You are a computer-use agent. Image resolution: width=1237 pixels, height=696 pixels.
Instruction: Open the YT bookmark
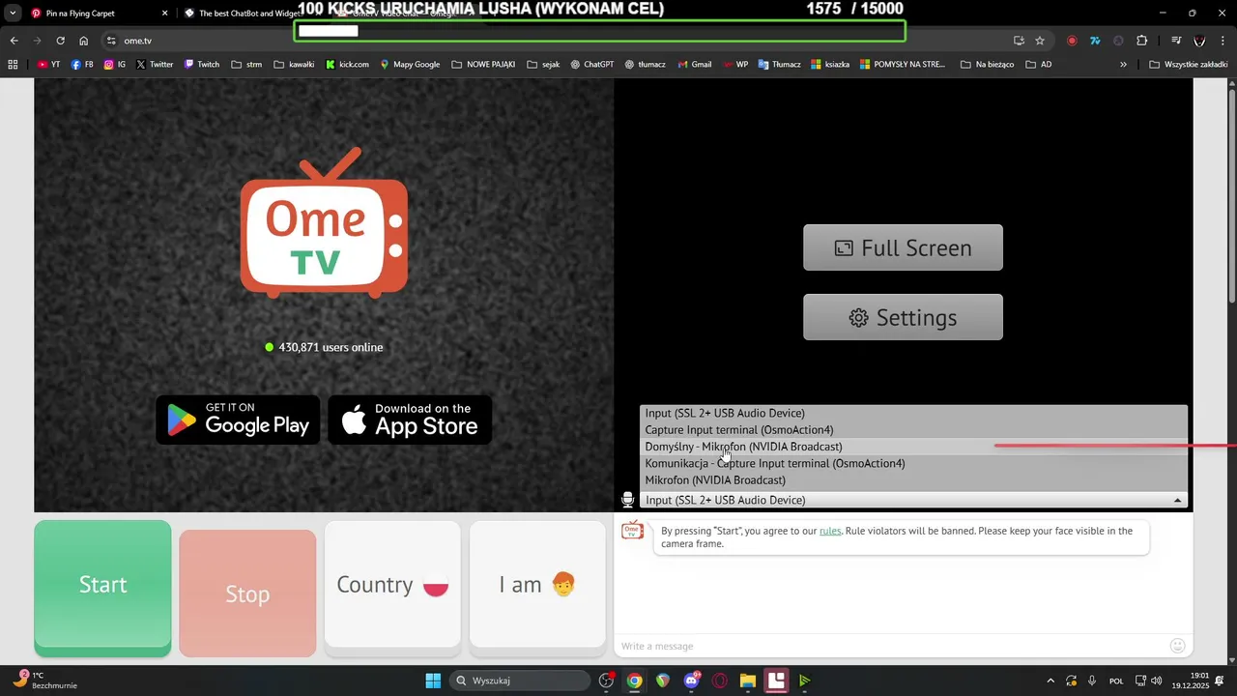click(x=49, y=65)
